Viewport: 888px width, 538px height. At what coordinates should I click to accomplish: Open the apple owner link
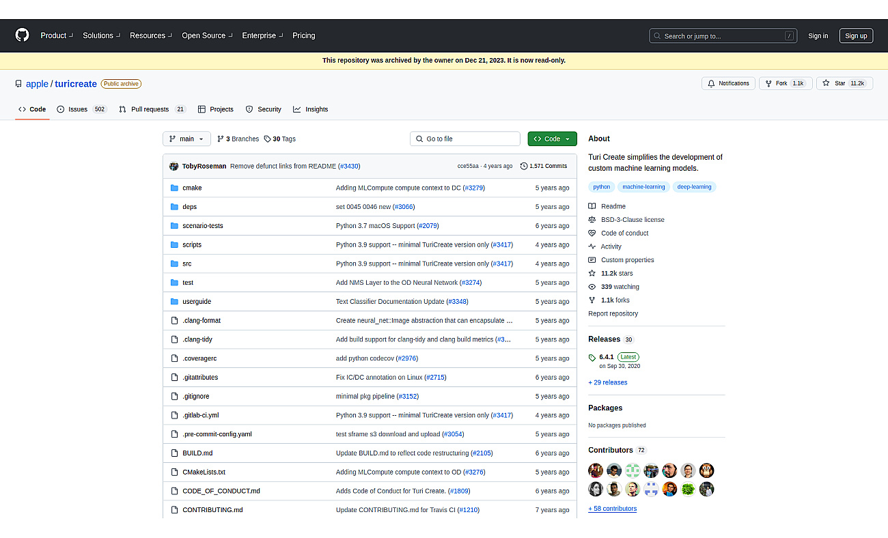click(37, 84)
